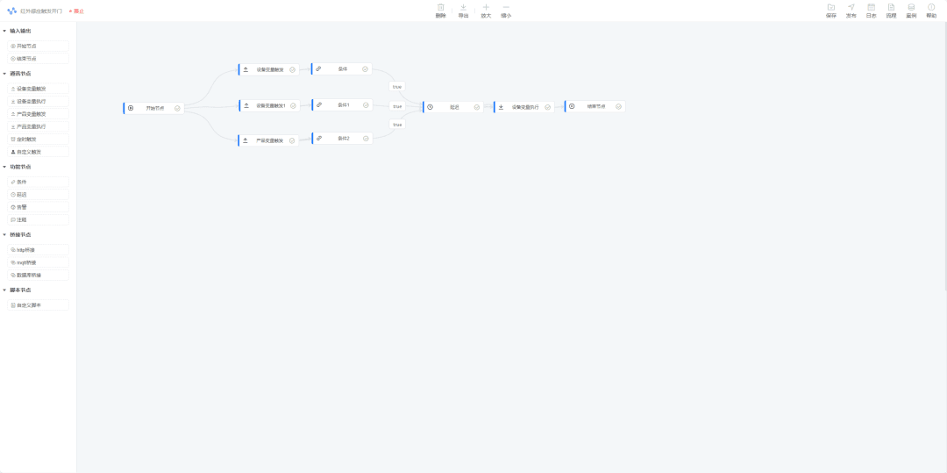
Task: Click the stop icon on 结束节点 canvas node
Action: 572,106
